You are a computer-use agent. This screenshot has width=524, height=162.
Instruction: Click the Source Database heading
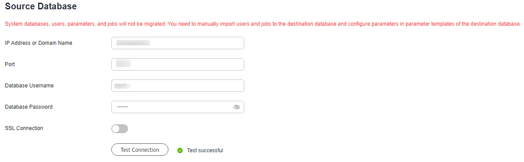click(x=41, y=6)
